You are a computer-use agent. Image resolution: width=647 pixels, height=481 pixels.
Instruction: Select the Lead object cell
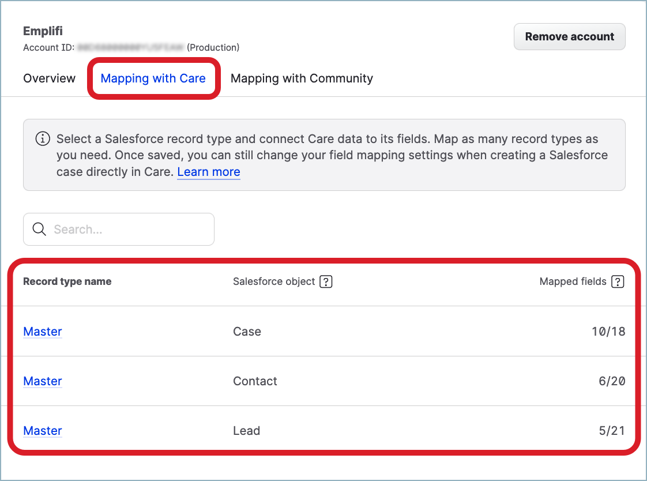[x=246, y=431]
